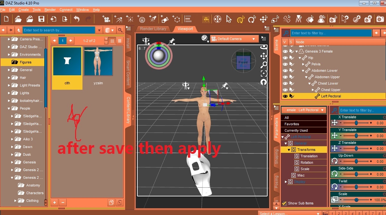Toggle selectable arrow for Abdomen Upper
The height and width of the screenshot is (215, 386).
point(292,77)
